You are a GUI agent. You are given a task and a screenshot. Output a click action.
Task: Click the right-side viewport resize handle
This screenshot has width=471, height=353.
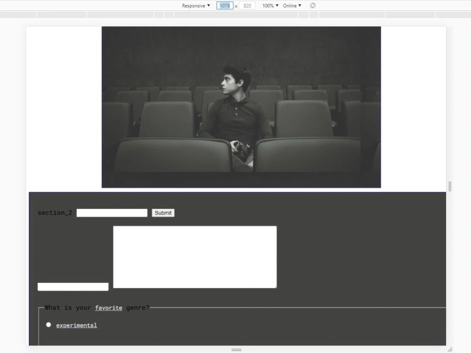449,186
